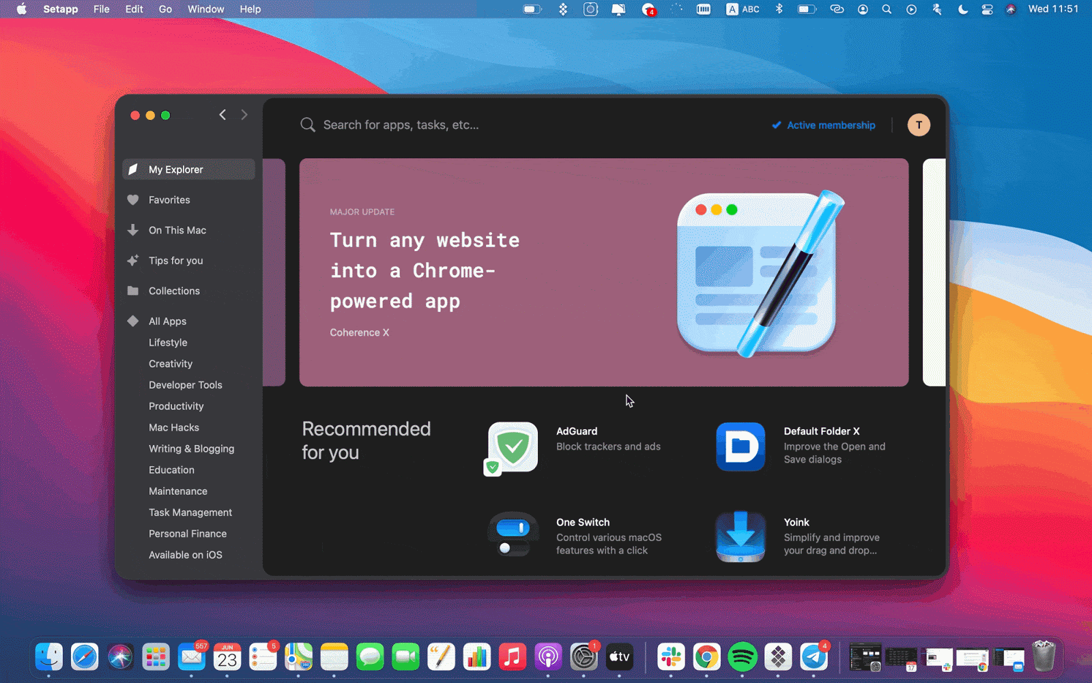
Task: Select the Creativity category
Action: pyautogui.click(x=171, y=364)
